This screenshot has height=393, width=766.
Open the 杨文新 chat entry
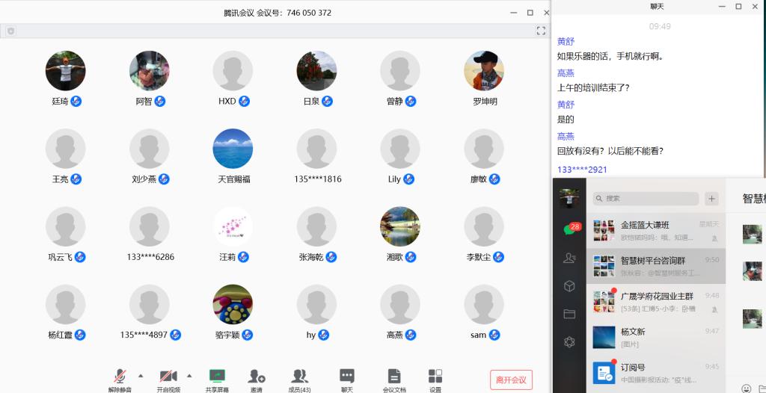(655, 337)
